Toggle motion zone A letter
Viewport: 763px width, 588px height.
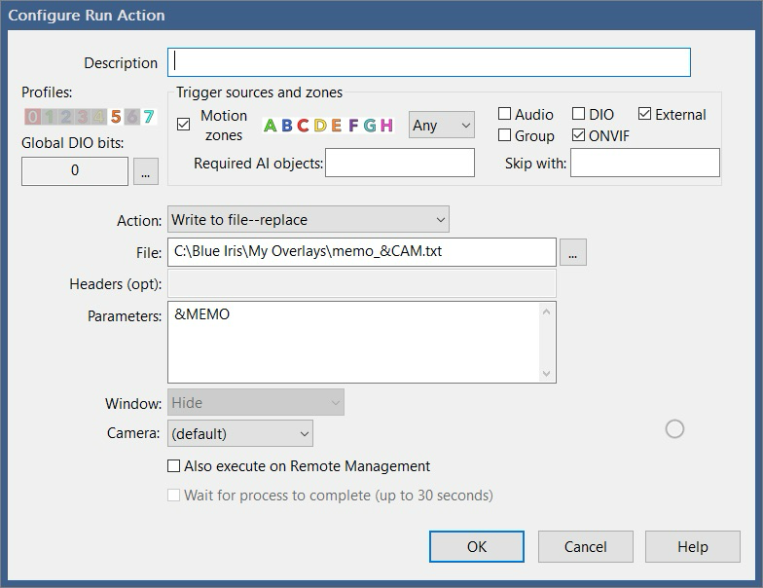tap(271, 126)
